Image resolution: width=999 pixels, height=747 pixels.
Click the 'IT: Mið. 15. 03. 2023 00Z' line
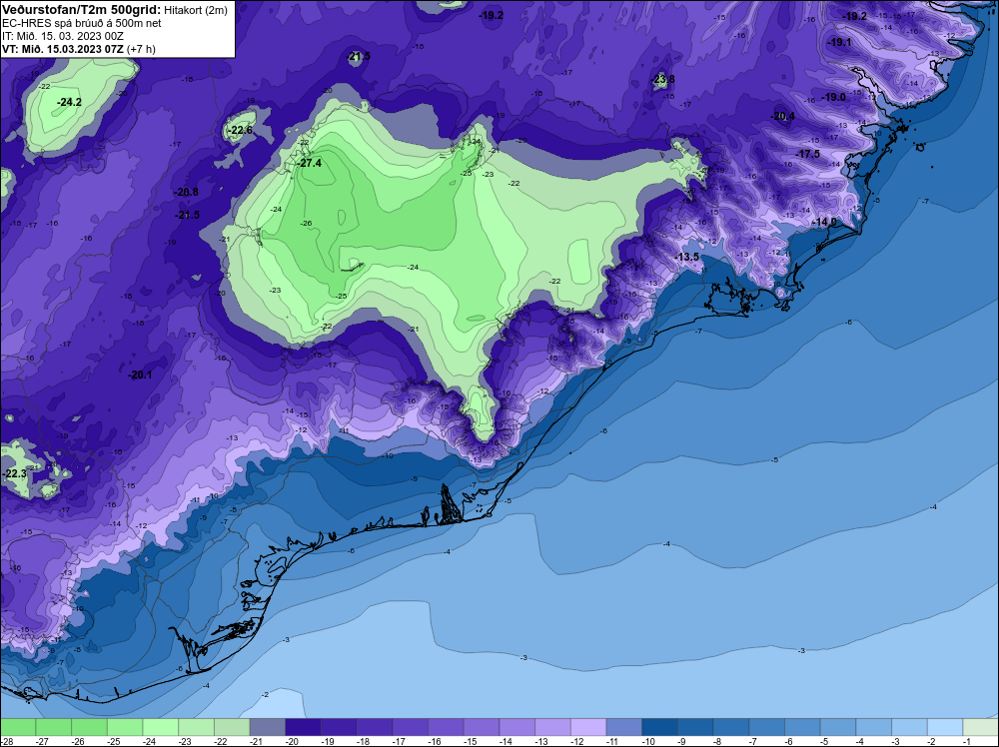[x=62, y=36]
